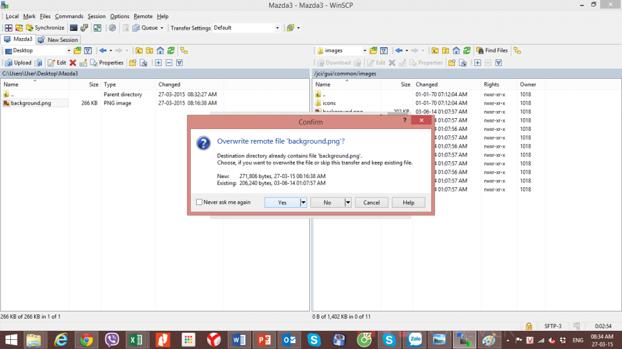Screen dimensions: 622x349
Task: Open the local Desktop drive dropdown
Action: tap(69, 51)
